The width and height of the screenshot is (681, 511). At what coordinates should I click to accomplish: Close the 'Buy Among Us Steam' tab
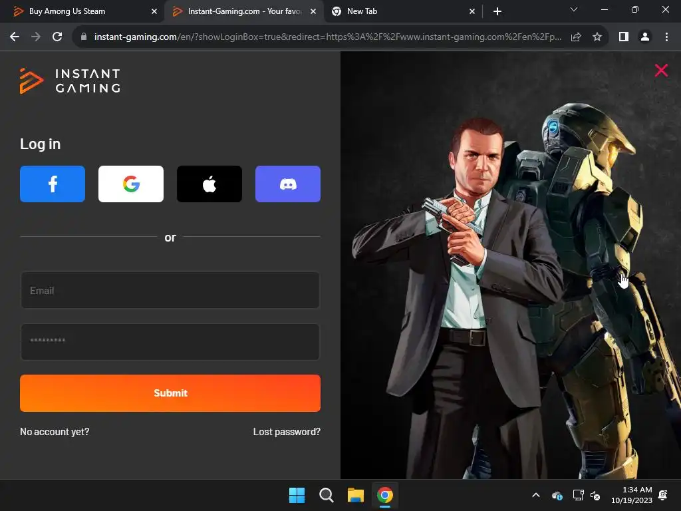154,11
